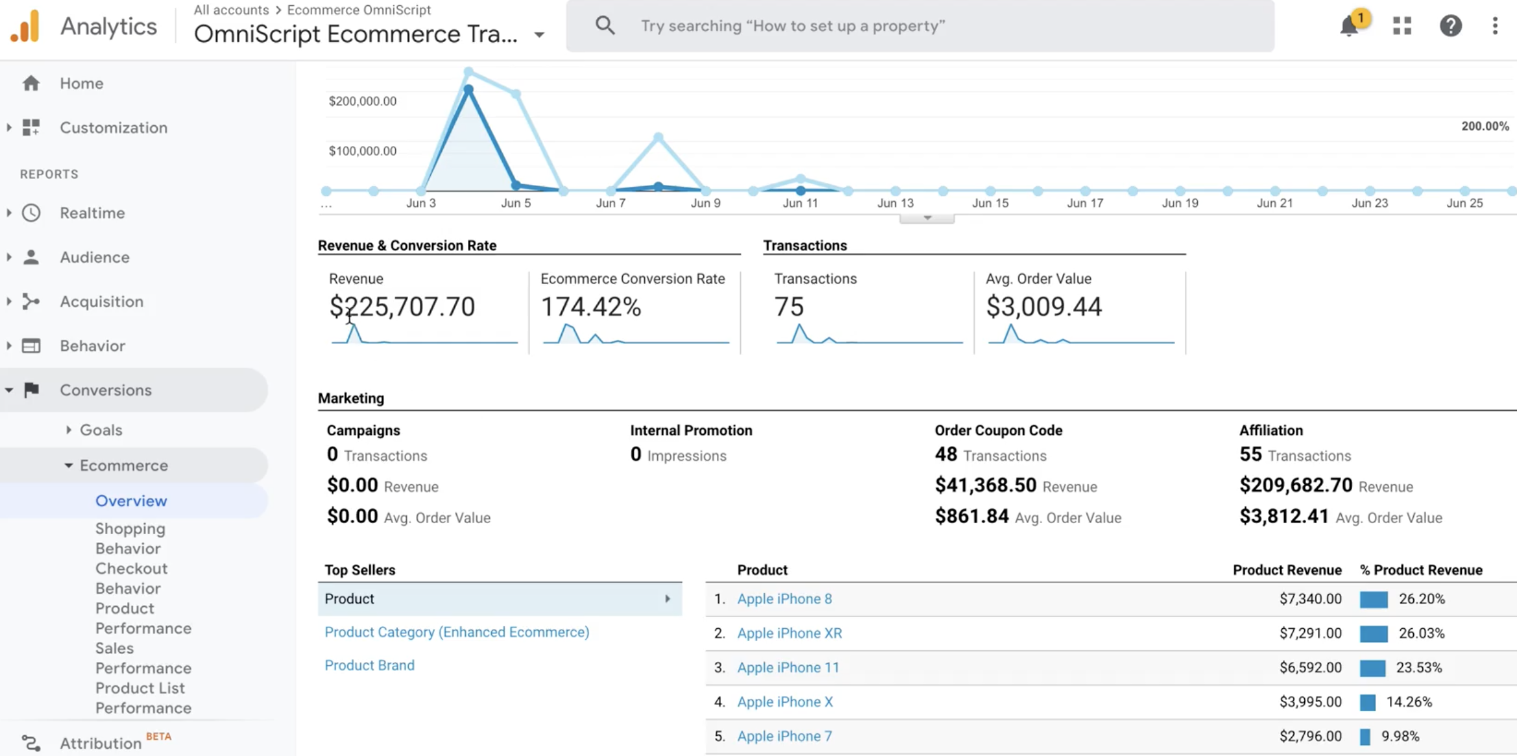This screenshot has width=1517, height=756.
Task: Click the Home house icon
Action: (x=31, y=83)
